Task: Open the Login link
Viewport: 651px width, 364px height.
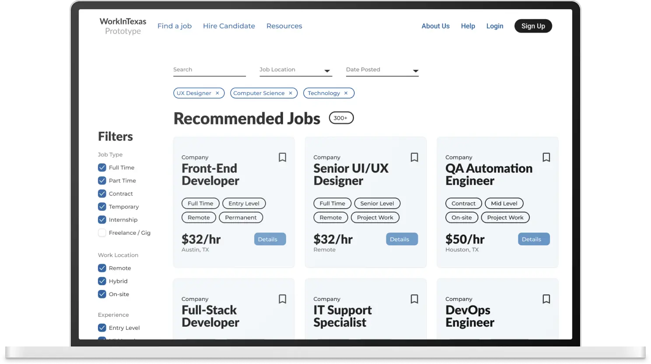Action: 495,26
